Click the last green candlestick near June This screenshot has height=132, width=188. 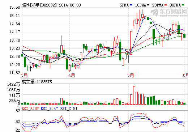point(184,36)
